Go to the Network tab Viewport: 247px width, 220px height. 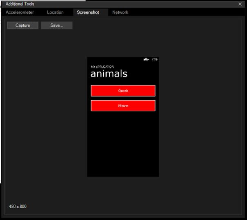coord(120,12)
